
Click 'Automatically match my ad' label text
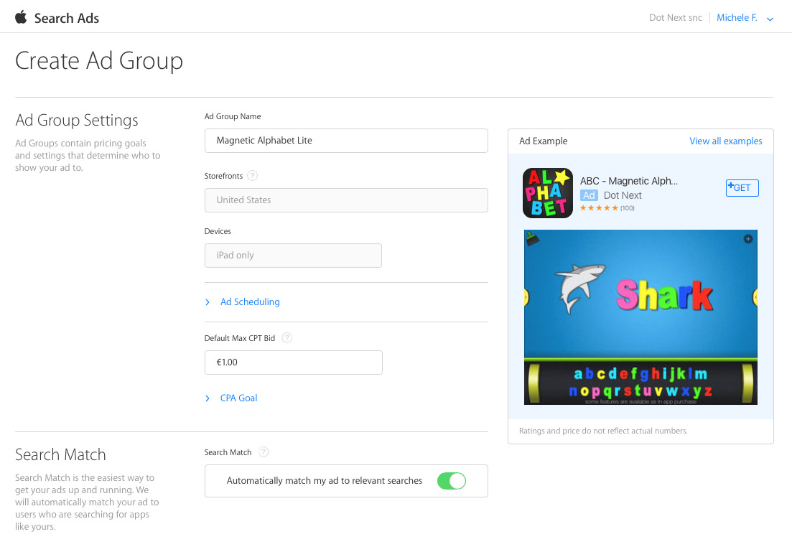click(x=325, y=481)
